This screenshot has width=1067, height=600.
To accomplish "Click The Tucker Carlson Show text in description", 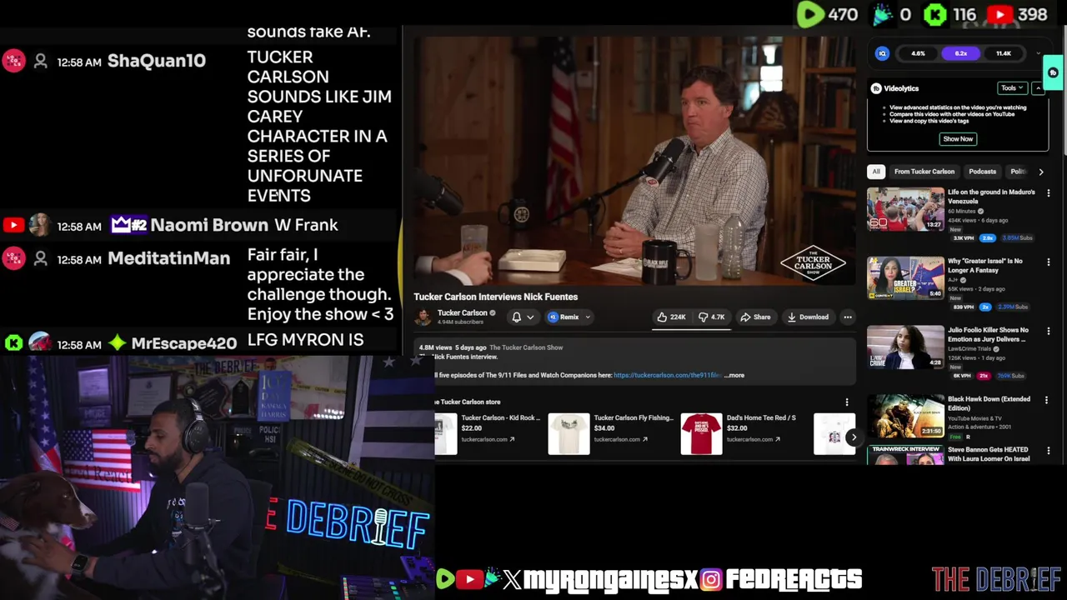I will pyautogui.click(x=526, y=347).
